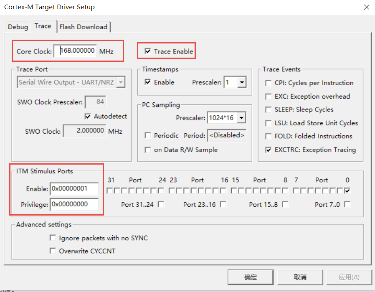The image size is (375, 292).
Task: Click the 确定 confirm button
Action: point(250,277)
